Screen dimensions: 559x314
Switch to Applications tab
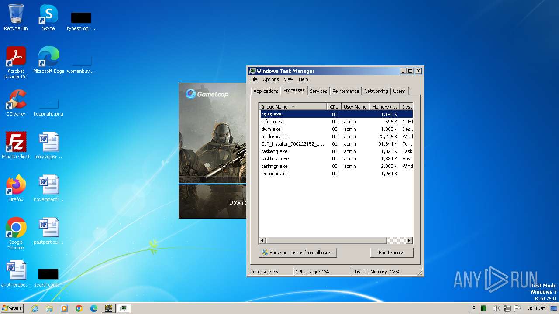(x=266, y=91)
